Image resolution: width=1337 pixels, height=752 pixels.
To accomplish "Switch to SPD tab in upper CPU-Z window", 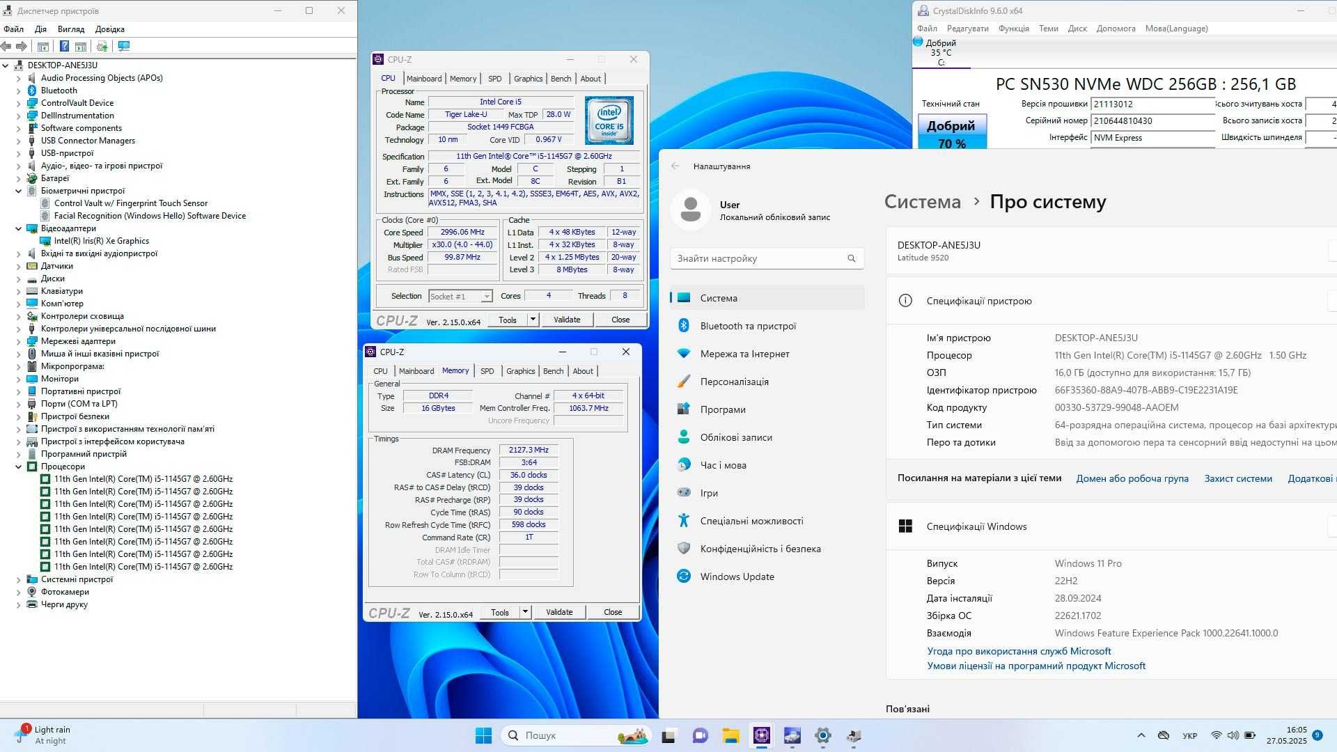I will click(x=494, y=79).
